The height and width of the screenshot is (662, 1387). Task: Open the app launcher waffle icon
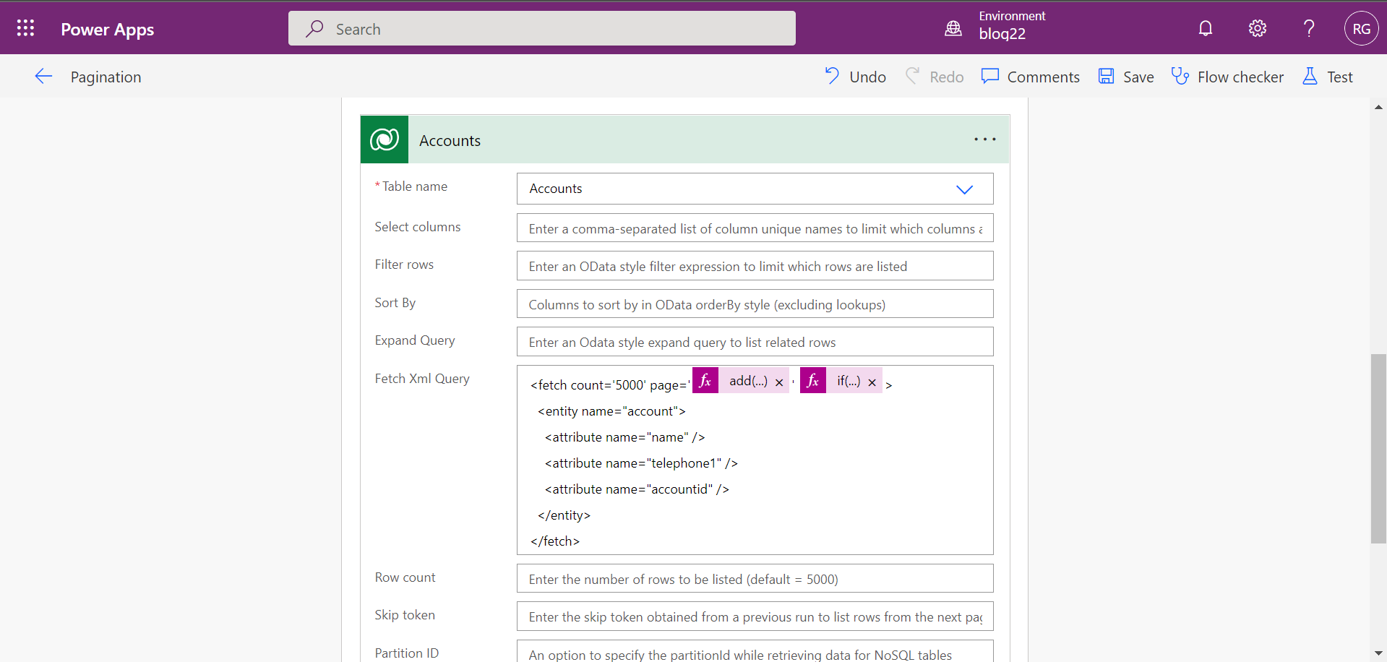[25, 28]
